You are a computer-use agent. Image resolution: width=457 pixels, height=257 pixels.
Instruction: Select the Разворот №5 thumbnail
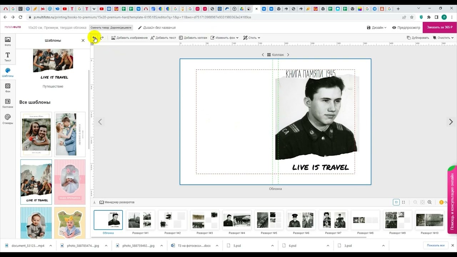point(269,220)
